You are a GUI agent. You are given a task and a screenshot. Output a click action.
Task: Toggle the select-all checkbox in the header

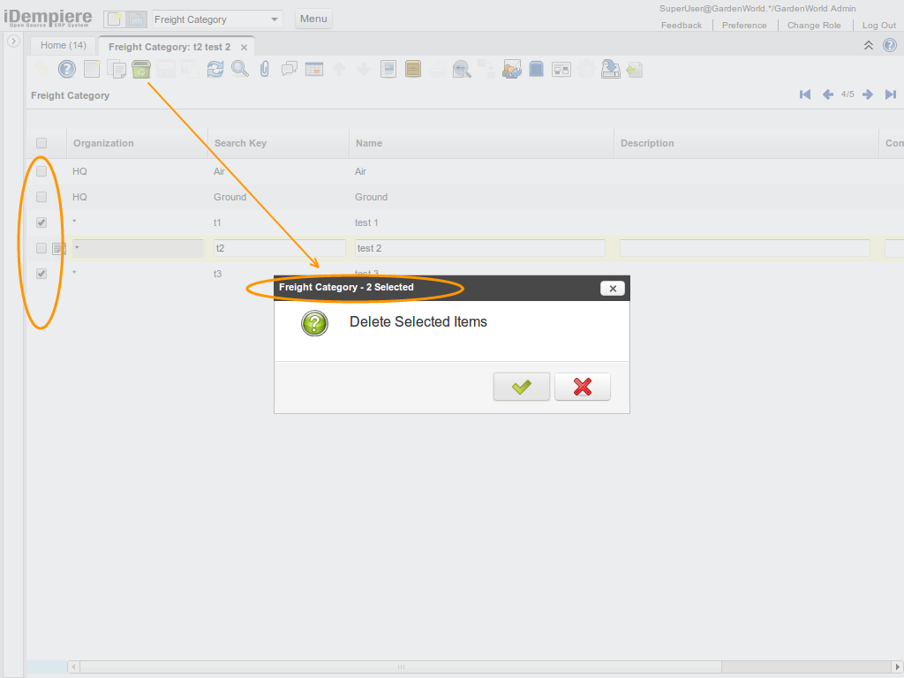(x=41, y=143)
